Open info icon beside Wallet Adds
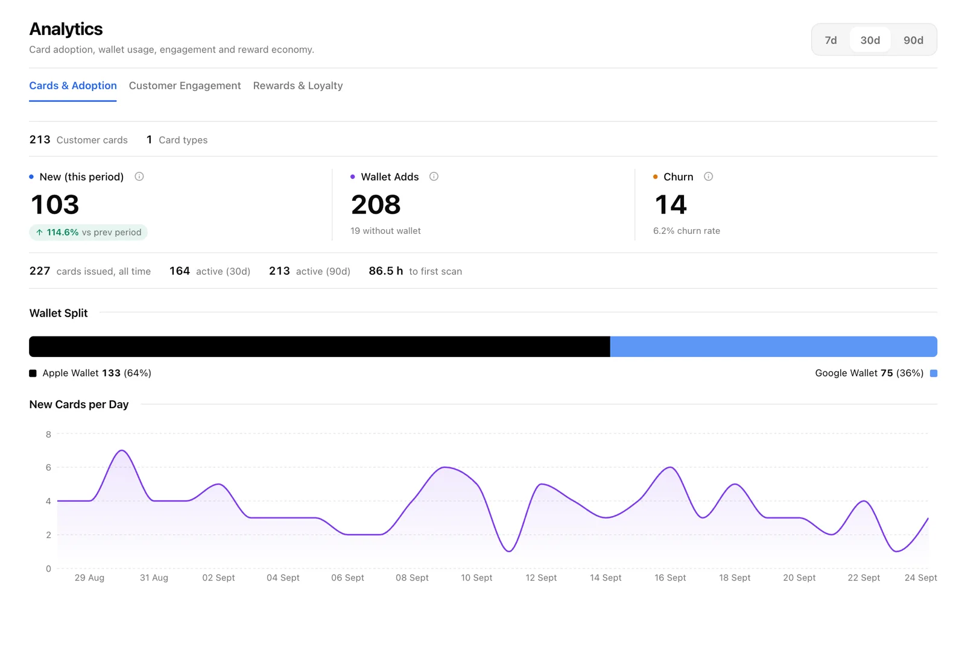Viewport: 965px width, 668px height. pyautogui.click(x=434, y=177)
